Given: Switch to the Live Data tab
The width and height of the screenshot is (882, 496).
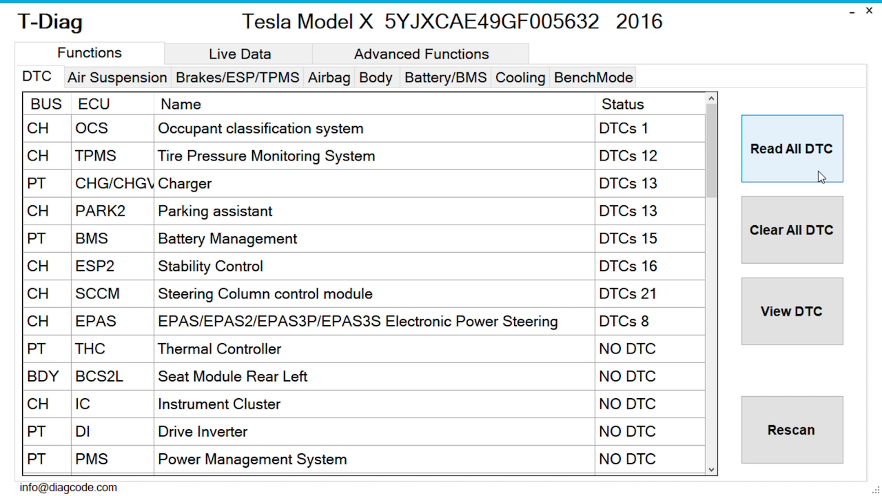Looking at the screenshot, I should point(239,54).
